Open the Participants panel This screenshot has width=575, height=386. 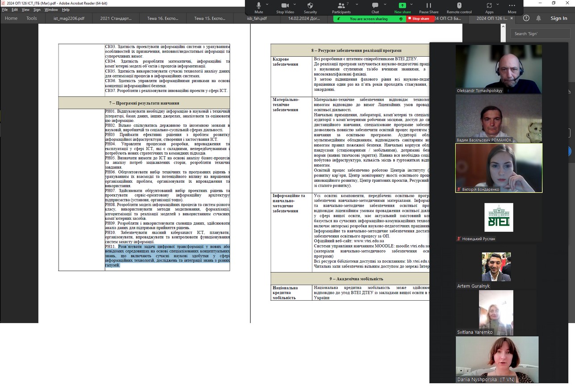341,6
